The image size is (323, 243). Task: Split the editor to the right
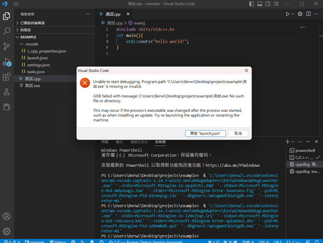coord(309,14)
